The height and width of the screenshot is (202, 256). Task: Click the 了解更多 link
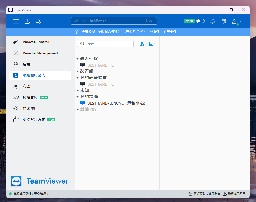[170, 32]
